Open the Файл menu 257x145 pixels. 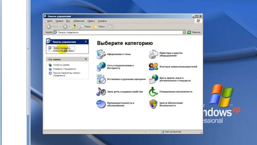click(50, 21)
